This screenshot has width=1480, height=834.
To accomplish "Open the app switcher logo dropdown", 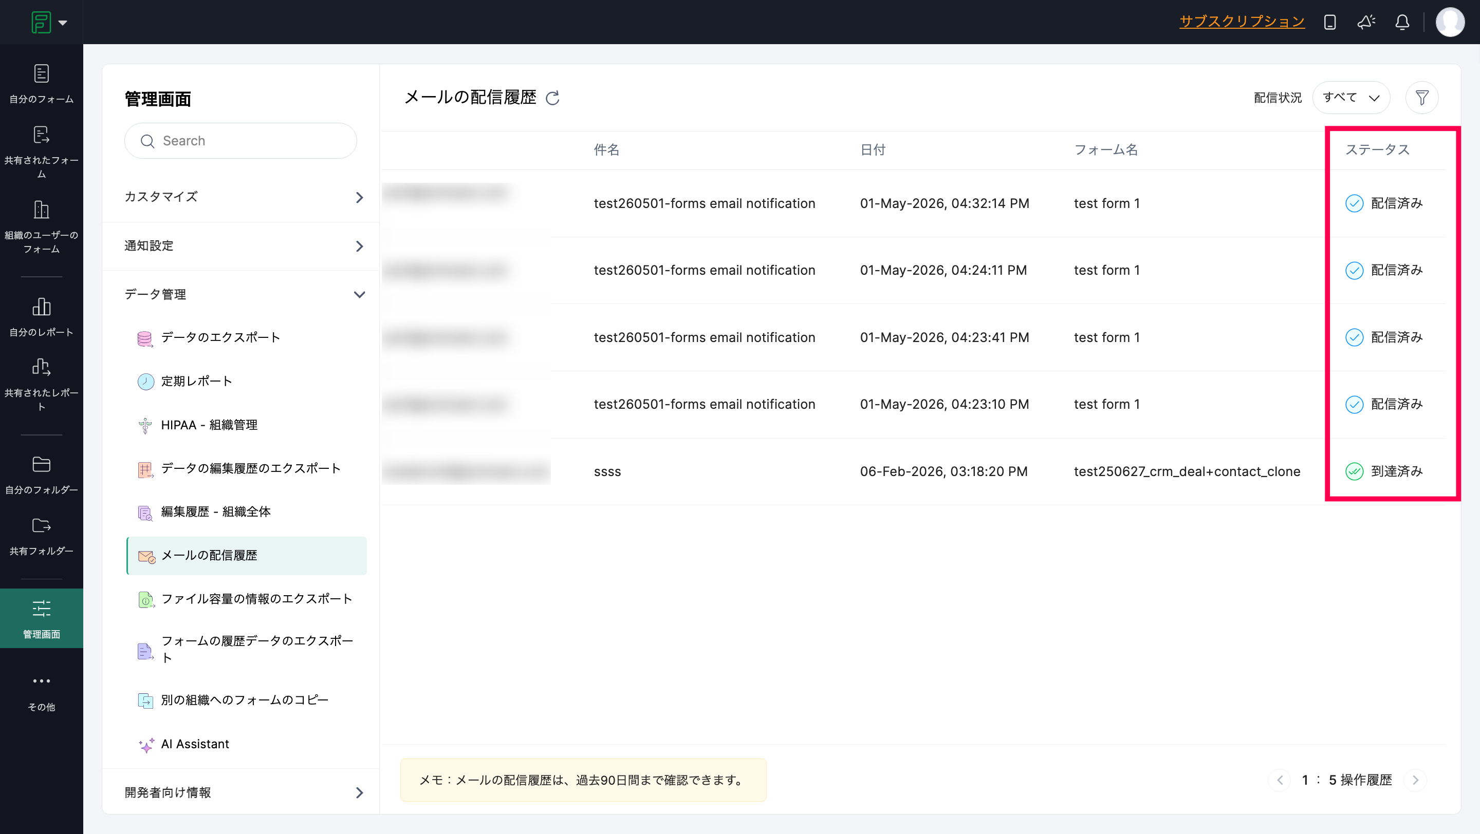I will [49, 23].
